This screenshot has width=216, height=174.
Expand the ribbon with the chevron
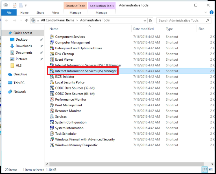click(x=206, y=12)
